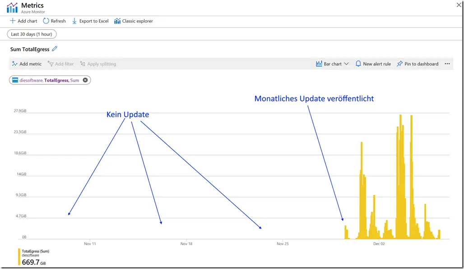
Task: Click the Add filter label
Action: click(64, 64)
